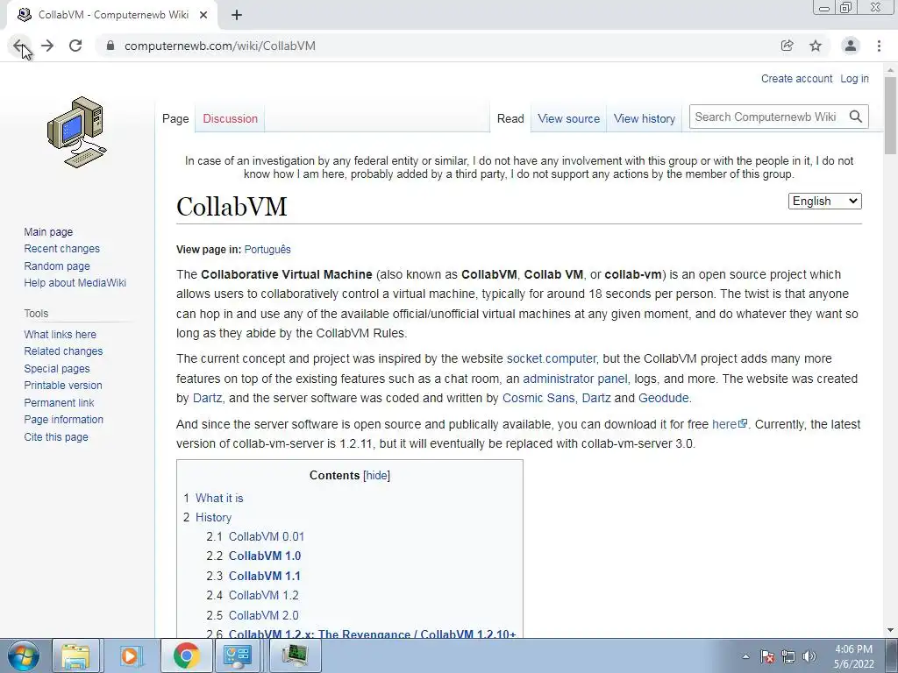Open the taskbar clock showing 4:06 PM

tap(853, 656)
